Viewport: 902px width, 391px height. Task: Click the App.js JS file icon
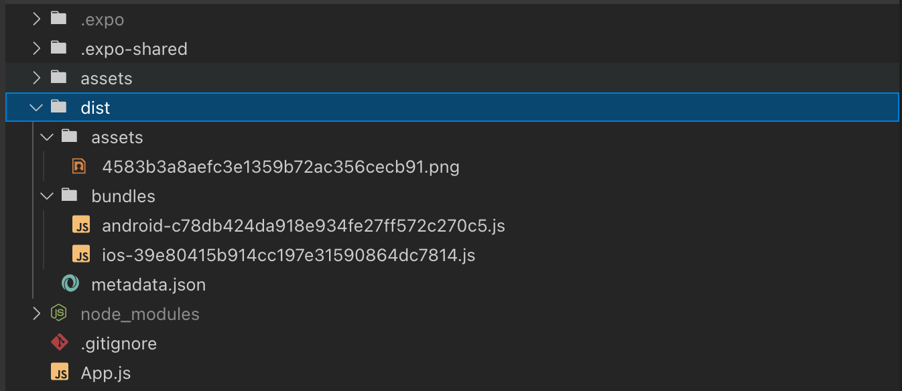[60, 373]
